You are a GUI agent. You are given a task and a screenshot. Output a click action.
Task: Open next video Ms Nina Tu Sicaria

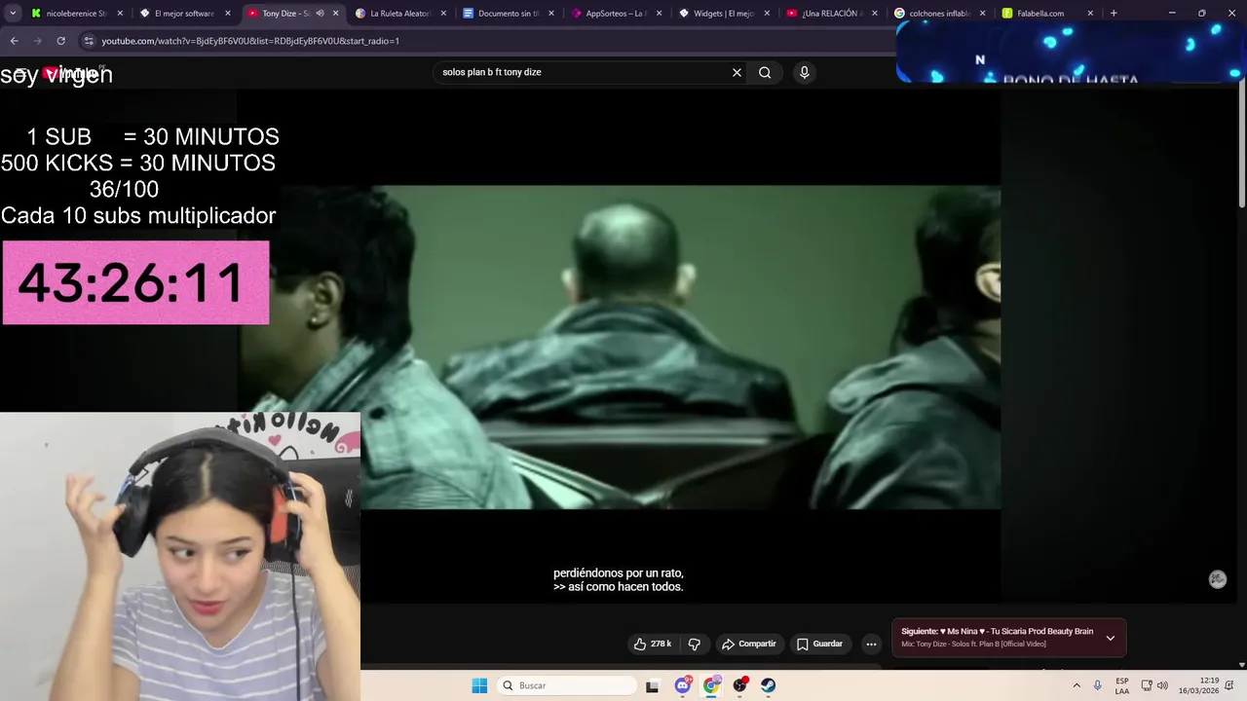tap(997, 631)
